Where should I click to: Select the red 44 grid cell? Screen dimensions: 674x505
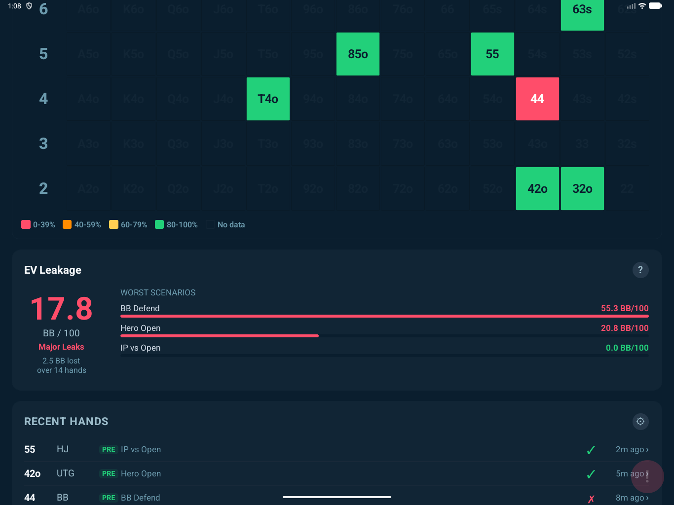537,99
